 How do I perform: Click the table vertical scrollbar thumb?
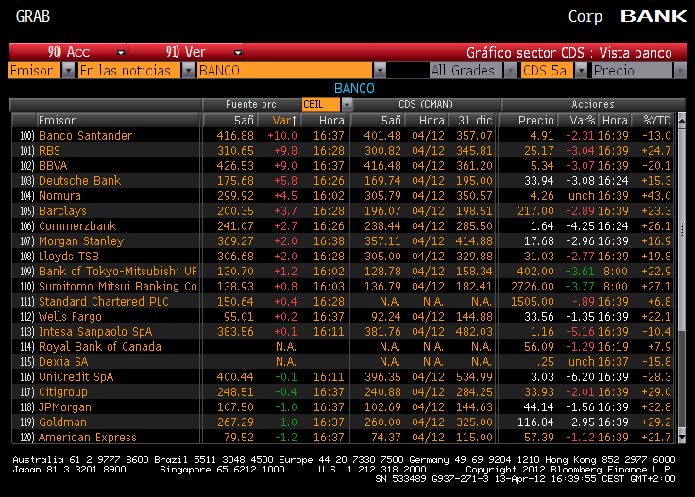681,228
